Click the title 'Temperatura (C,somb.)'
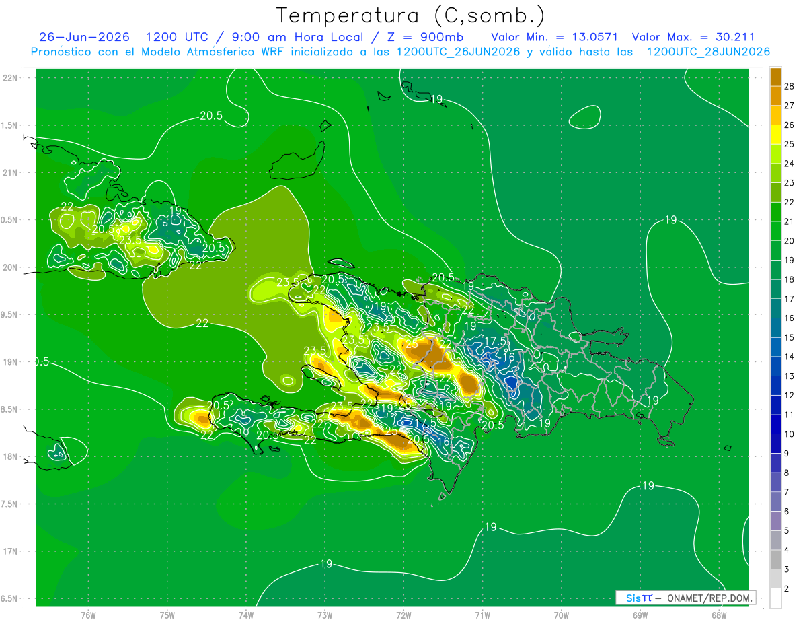807x624 pixels. pyautogui.click(x=410, y=15)
